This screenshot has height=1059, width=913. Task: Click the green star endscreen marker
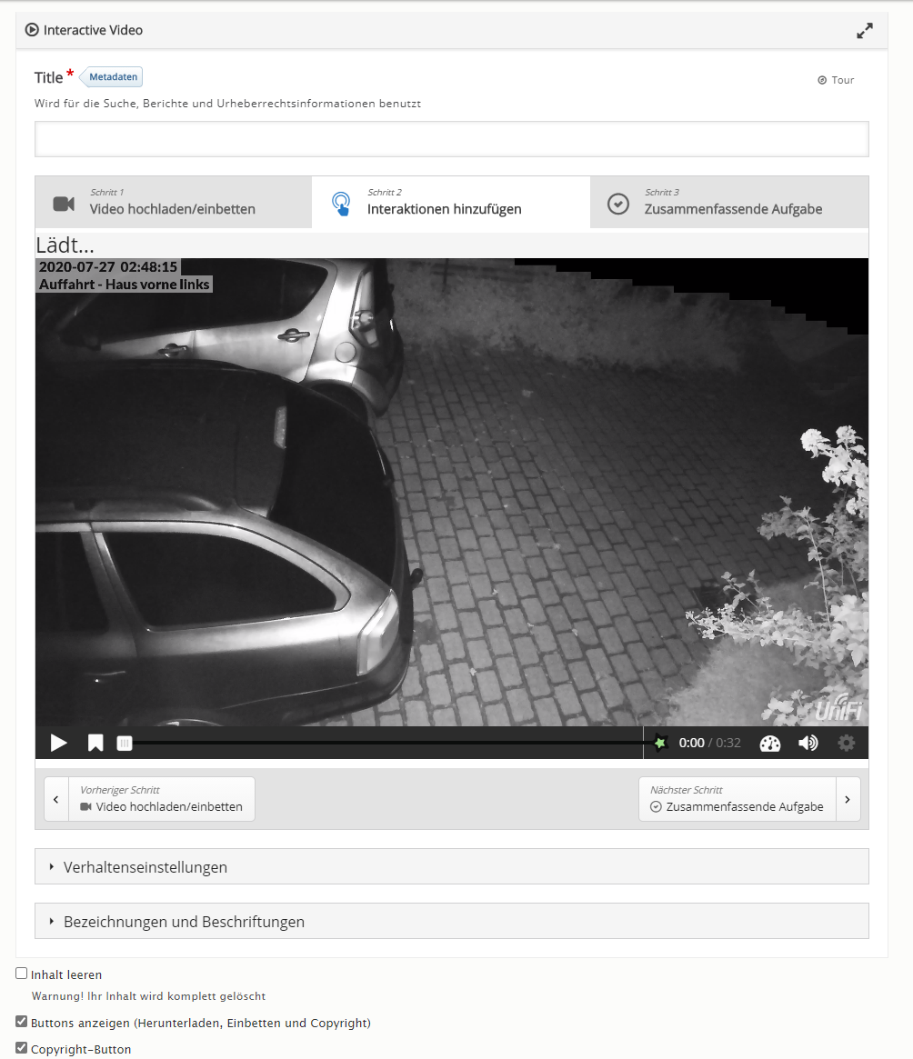point(660,743)
